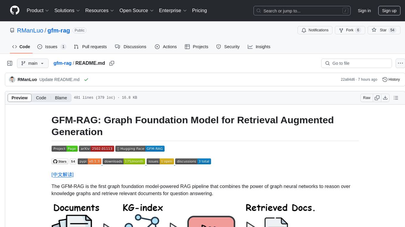Open the Discussions tab

tap(130, 47)
